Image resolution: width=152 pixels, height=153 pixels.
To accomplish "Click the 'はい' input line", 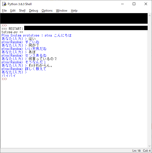I will point(19,39).
